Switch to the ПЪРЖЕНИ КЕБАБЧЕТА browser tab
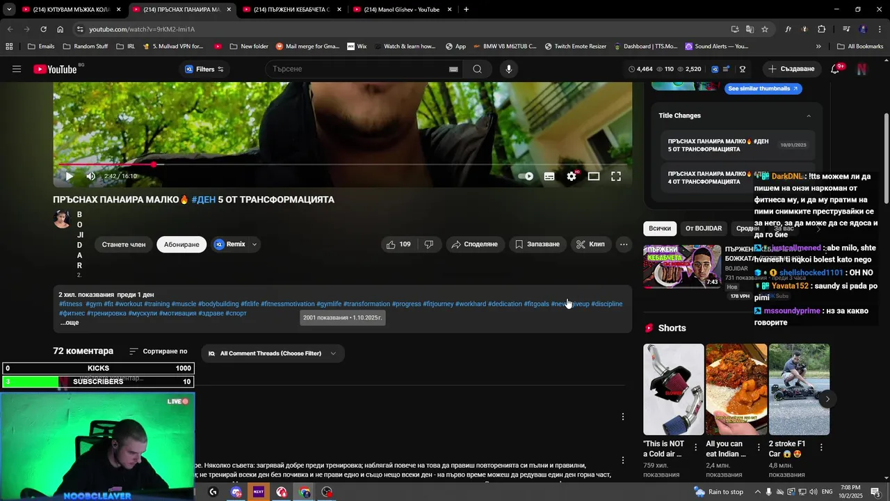This screenshot has width=890, height=501. tap(291, 10)
